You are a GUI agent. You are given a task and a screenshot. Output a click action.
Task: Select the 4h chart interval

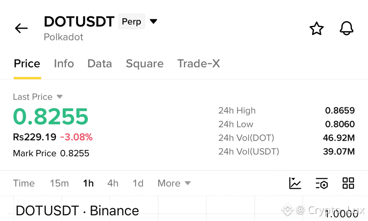coord(113,183)
